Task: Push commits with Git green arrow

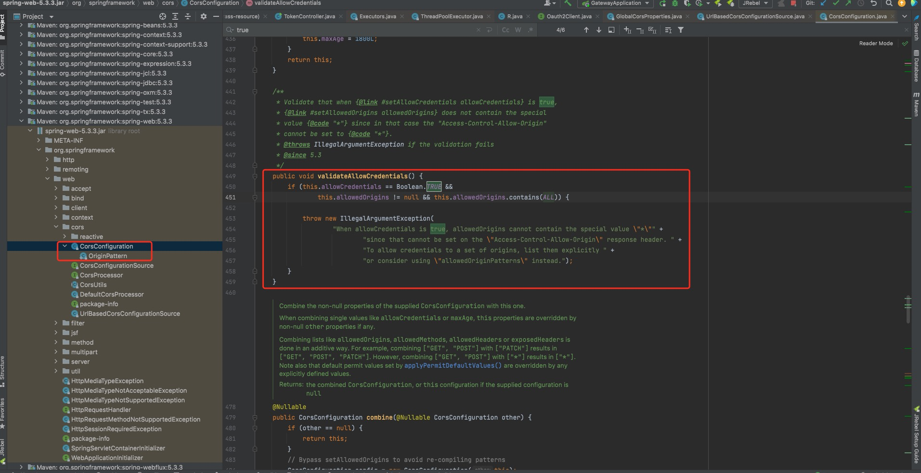Action: 848,3
